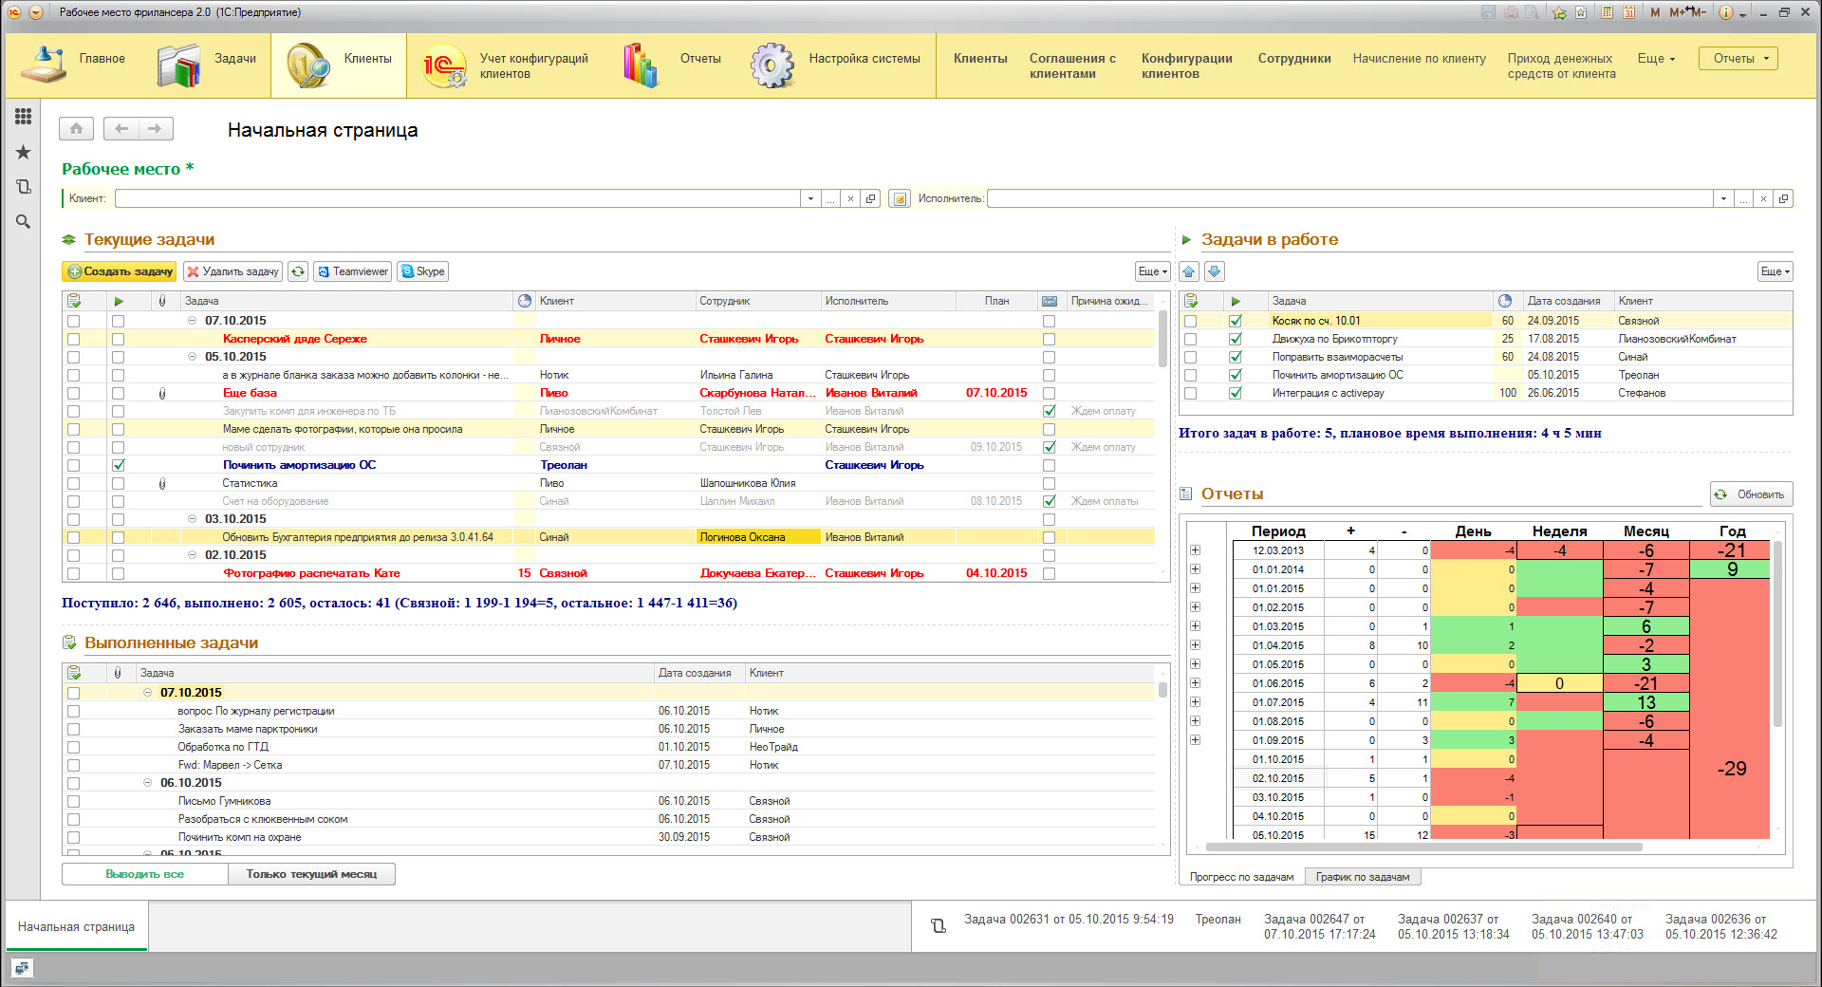
Task: Toggle waiting checkbox for Закупить комп row
Action: [1049, 411]
